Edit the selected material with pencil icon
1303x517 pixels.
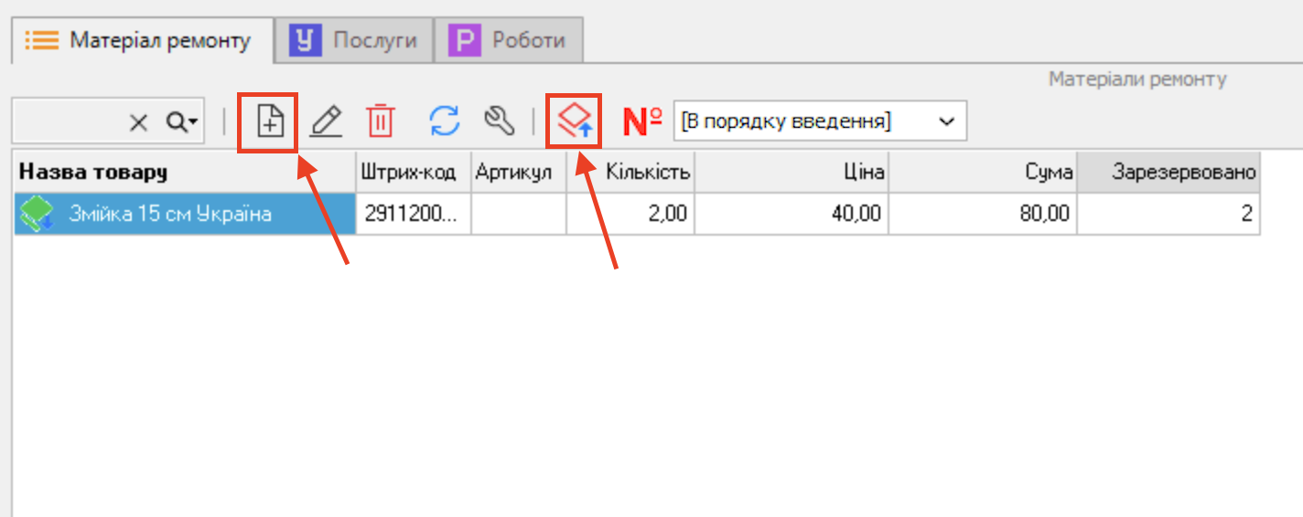[x=325, y=121]
